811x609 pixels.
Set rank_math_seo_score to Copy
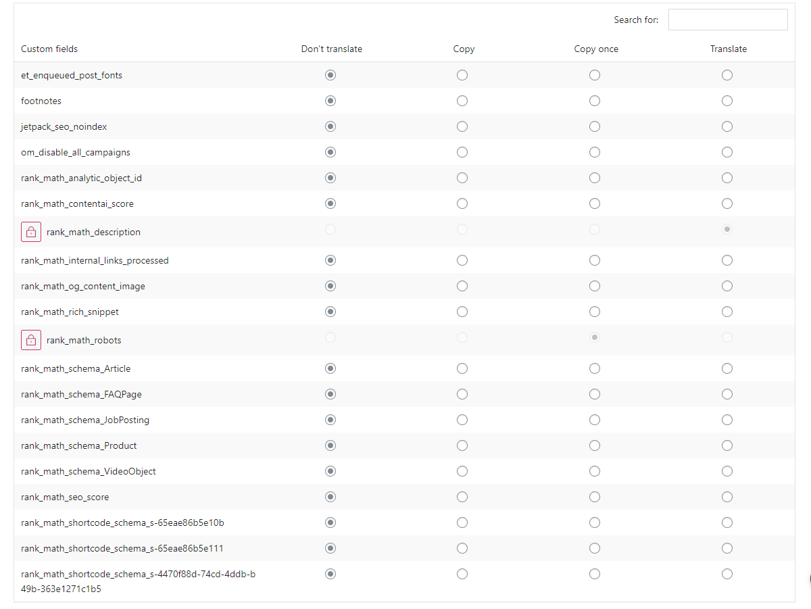[462, 497]
